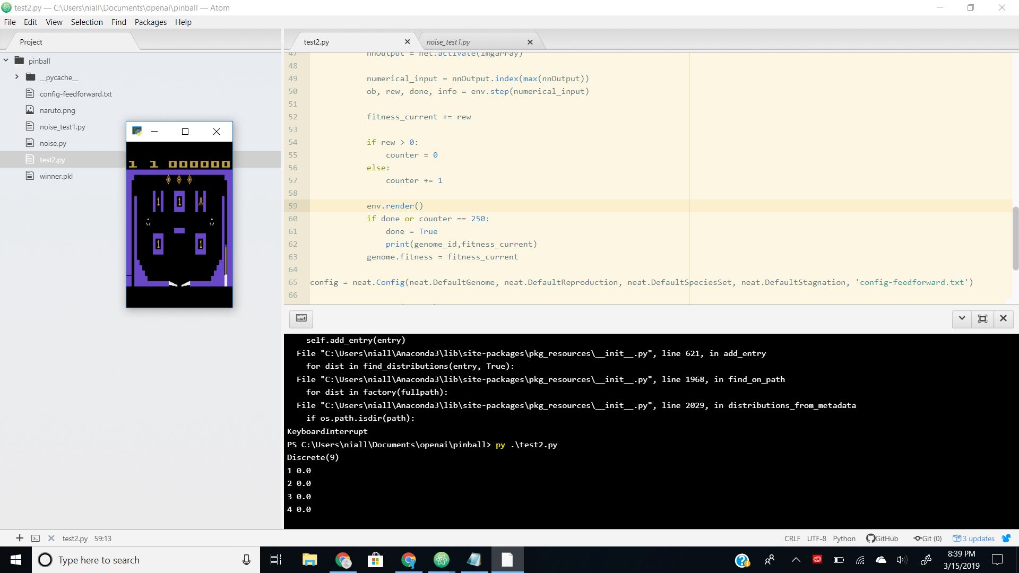Click the expand terminal panel icon
Image resolution: width=1019 pixels, height=573 pixels.
(x=982, y=318)
